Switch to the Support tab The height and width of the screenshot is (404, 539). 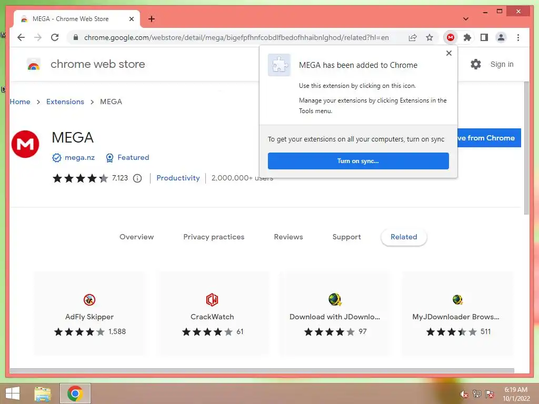pos(346,237)
